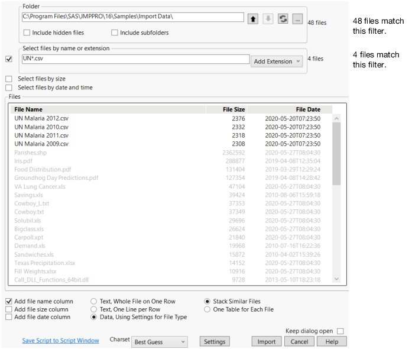Open Help for this dialog
Image resolution: width=412 pixels, height=349 pixels.
332,342
